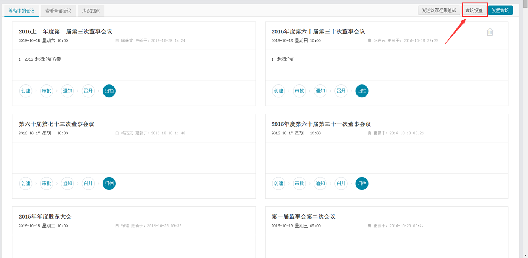This screenshot has height=258, width=528.
Task: Click date 2016-10-19 星期三 09:00
Action: pyautogui.click(x=296, y=226)
